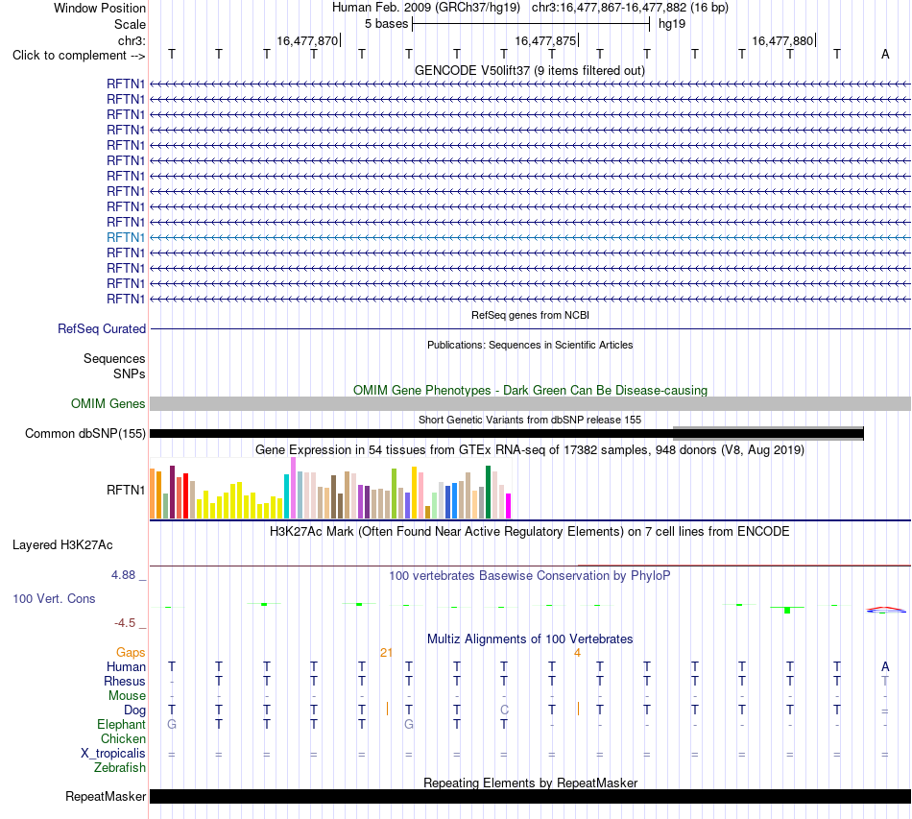
Task: Select the Rhesus alignment row label
Action: (125, 681)
